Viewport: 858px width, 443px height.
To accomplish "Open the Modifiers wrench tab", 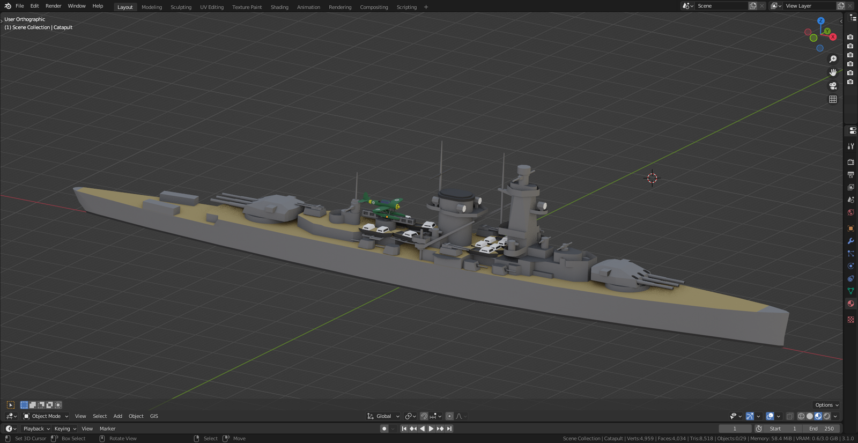I will [x=850, y=241].
